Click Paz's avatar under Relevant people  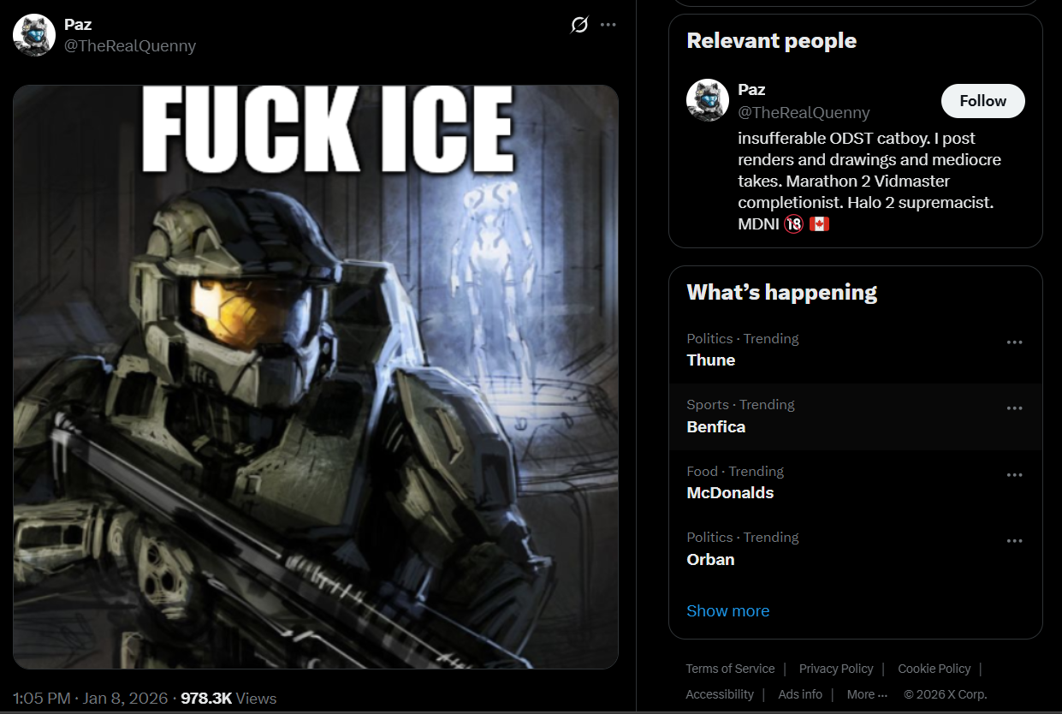708,100
